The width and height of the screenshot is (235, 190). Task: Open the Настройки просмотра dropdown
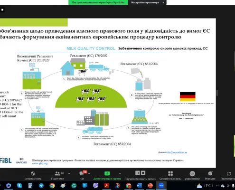(147, 2)
